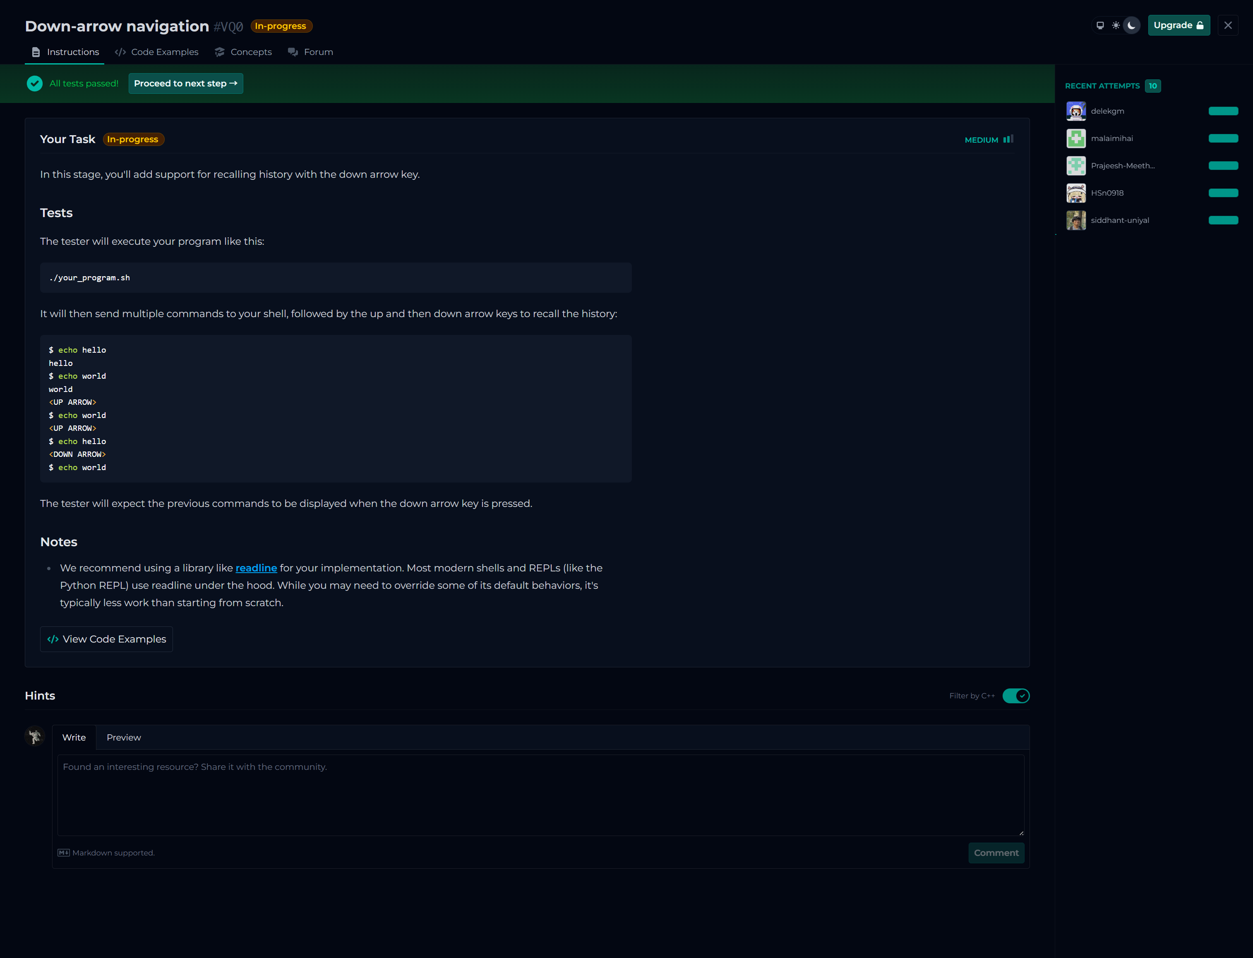The height and width of the screenshot is (958, 1253).
Task: Switch to system theme monitor icon
Action: [x=1100, y=25]
